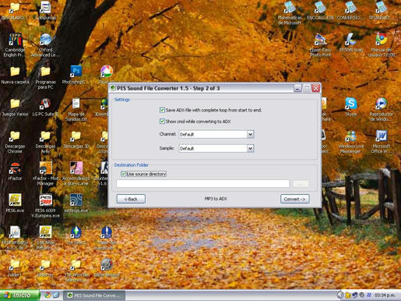Click the taskbar clock showing 03:34 p.m.

[385, 296]
